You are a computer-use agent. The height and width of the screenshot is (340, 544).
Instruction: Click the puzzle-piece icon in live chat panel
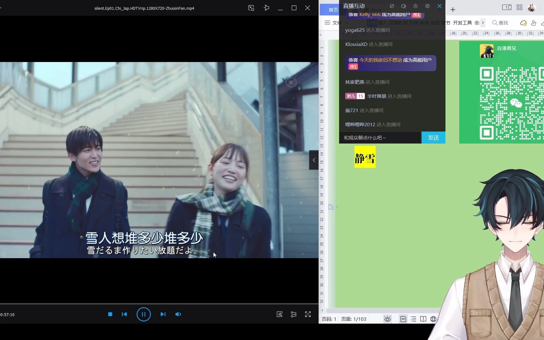[x=404, y=6]
